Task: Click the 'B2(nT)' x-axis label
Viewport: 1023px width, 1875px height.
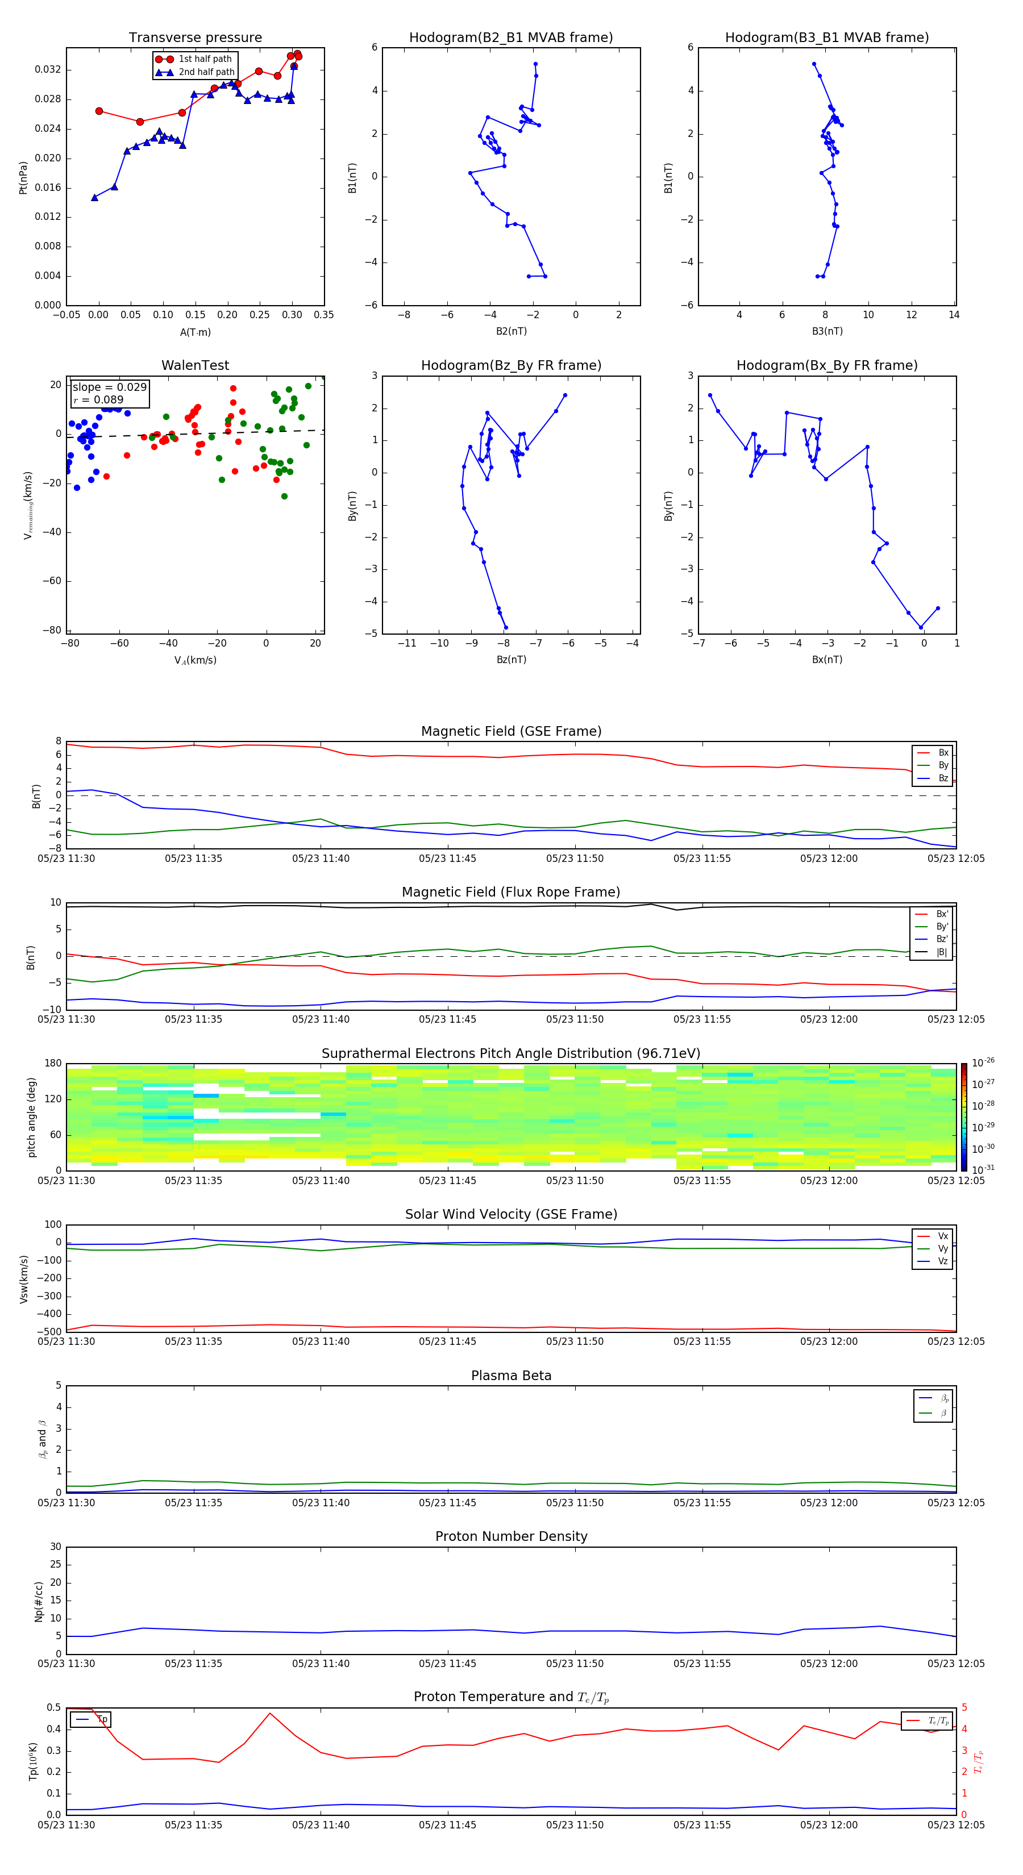Action: 511,331
